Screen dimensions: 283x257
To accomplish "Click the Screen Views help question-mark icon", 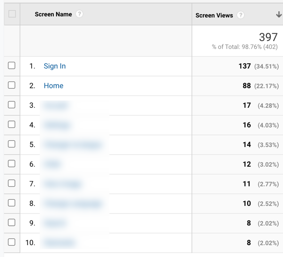I will tap(241, 15).
